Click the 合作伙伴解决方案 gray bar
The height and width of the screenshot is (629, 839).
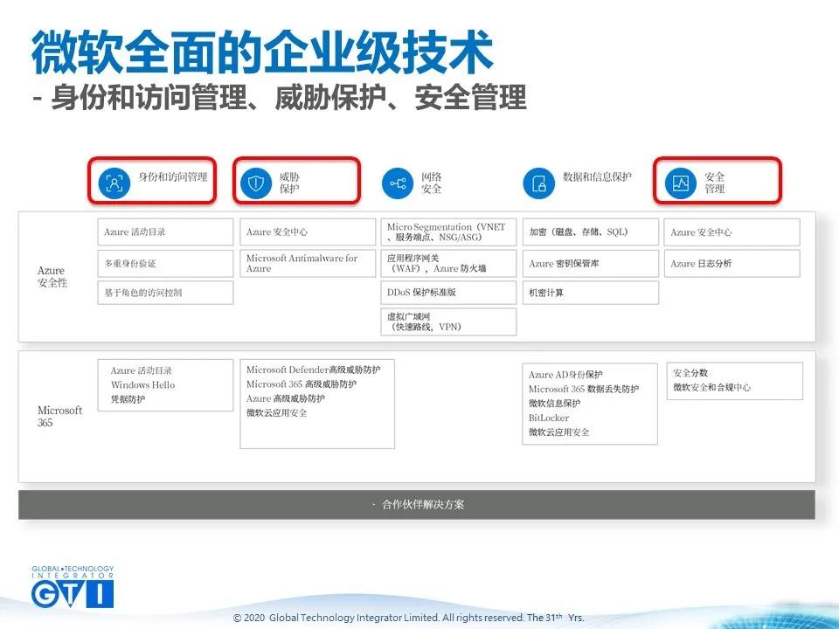coord(417,505)
